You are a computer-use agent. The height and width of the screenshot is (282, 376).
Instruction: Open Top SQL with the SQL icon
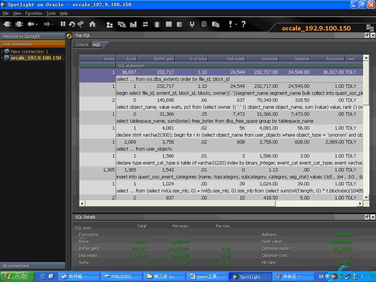pos(122,24)
